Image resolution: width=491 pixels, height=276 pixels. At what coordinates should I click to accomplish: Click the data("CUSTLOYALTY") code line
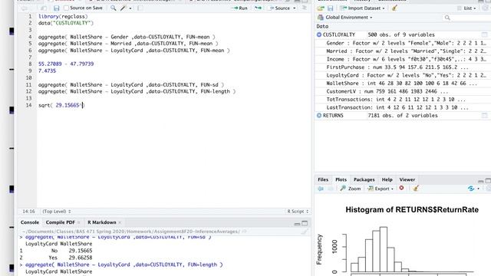[66, 23]
